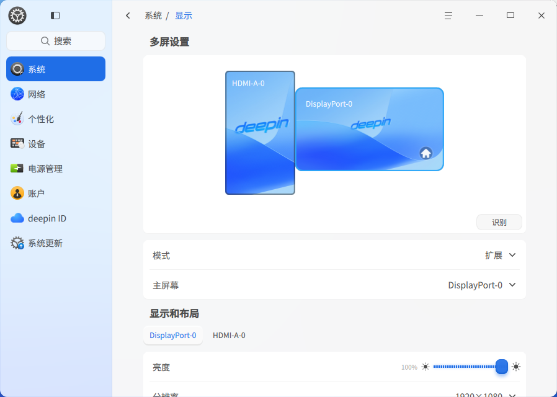Click the Control Center gear logo
Viewport: 557px width, 397px height.
pyautogui.click(x=17, y=16)
